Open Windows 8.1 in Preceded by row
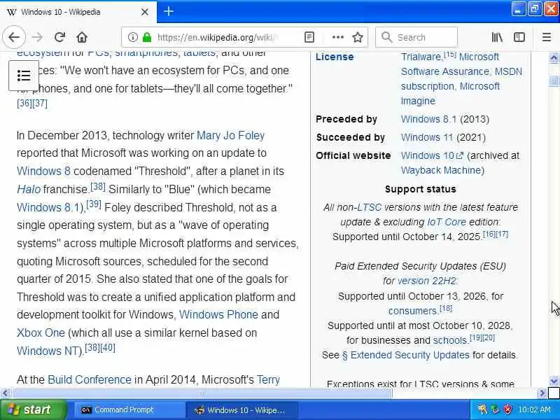 pos(428,119)
